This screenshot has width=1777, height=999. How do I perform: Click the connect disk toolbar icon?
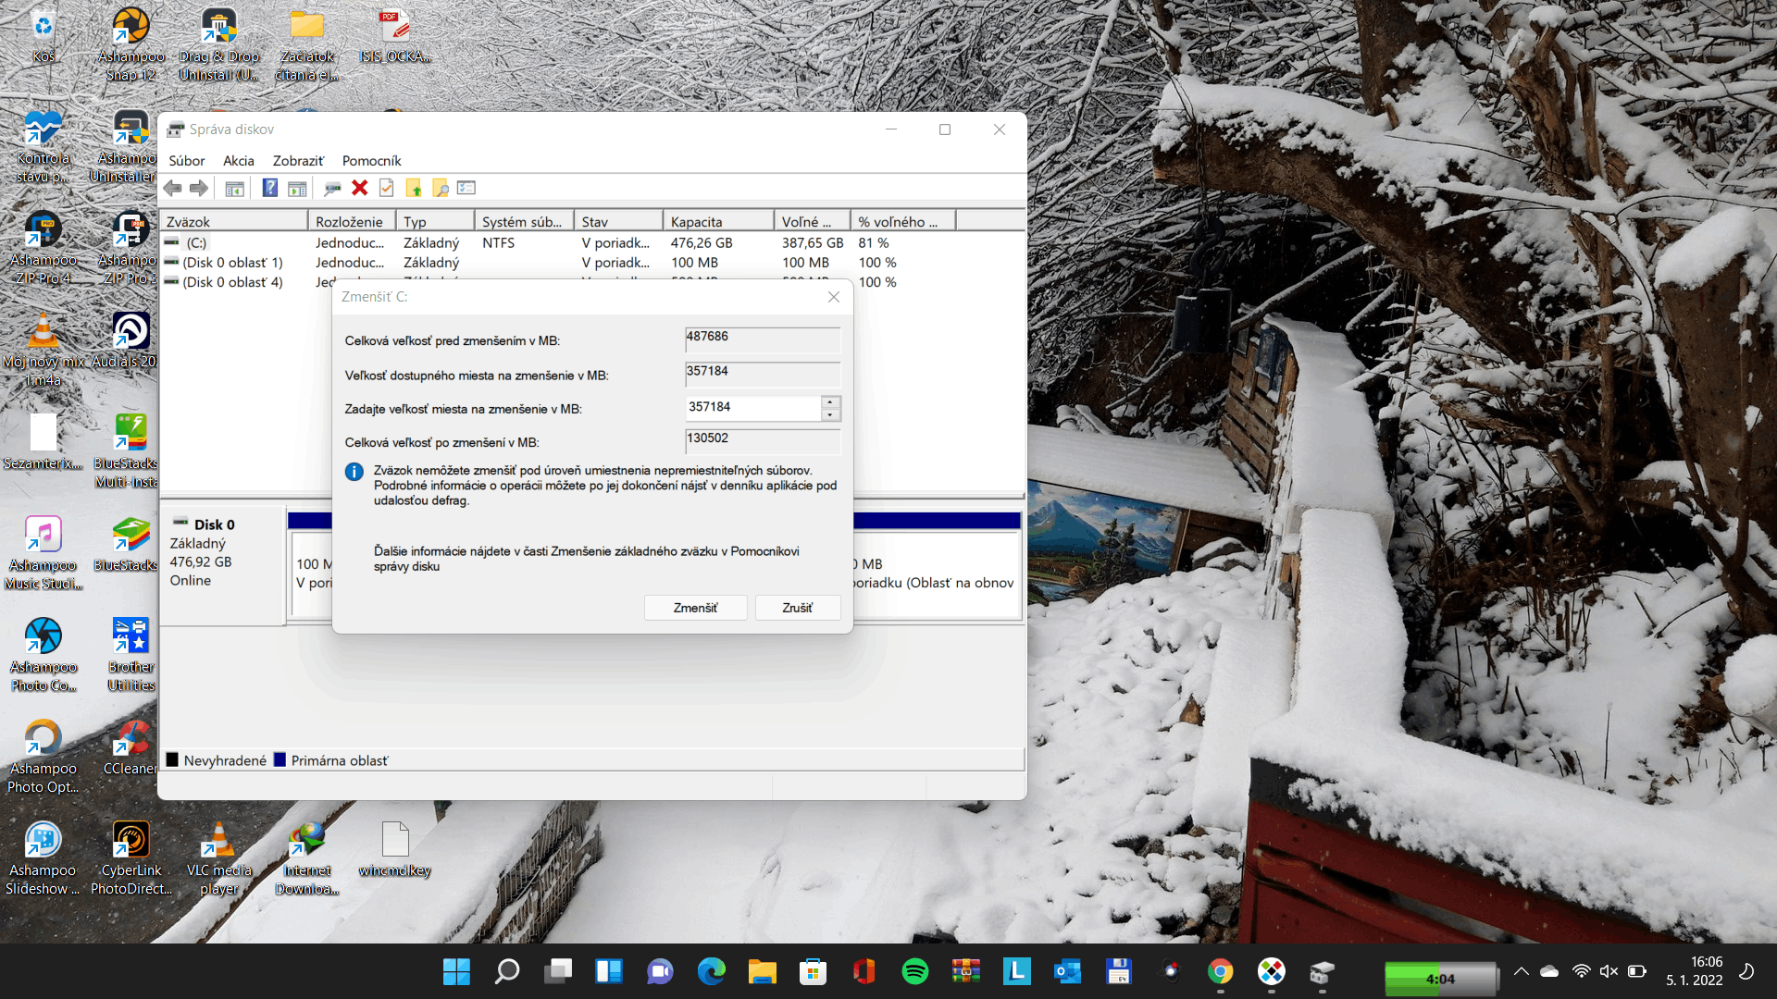tap(332, 188)
